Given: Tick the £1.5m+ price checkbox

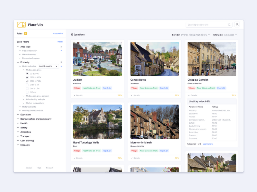Looking at the screenshot, I should click(27, 92).
